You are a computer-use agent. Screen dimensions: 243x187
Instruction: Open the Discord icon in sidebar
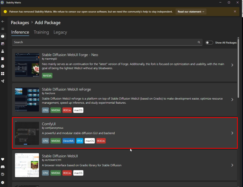click(3, 167)
